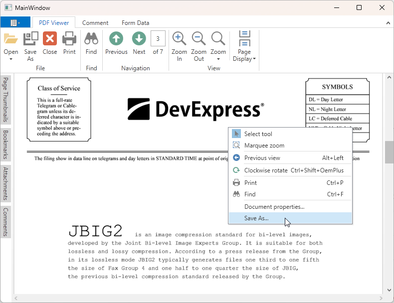
Task: Click 'NL = Night Letter' row
Action: (x=337, y=109)
